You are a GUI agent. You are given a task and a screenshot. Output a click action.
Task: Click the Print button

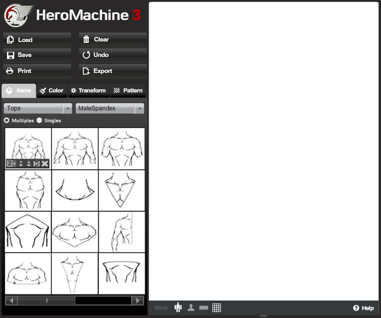click(x=37, y=71)
